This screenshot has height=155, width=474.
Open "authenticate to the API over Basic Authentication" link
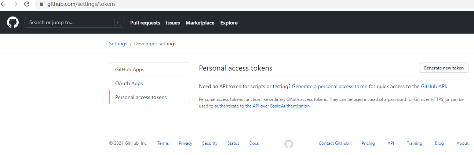click(262, 106)
